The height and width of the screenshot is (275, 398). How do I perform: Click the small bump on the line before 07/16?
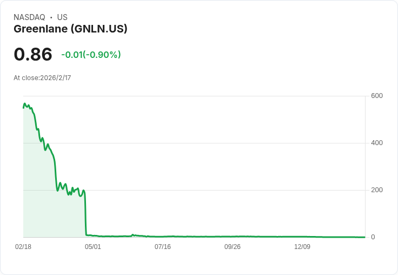pos(132,235)
